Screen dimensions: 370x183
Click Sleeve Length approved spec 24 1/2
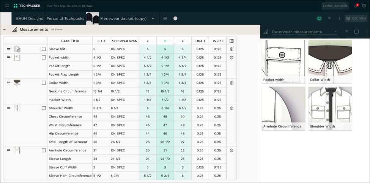point(124,159)
